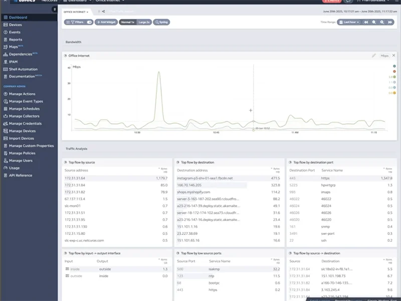401x301 pixels.
Task: Zoom in the time range
Action: tap(374, 22)
